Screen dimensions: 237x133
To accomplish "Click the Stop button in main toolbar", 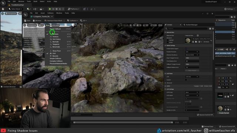I will [57, 9].
